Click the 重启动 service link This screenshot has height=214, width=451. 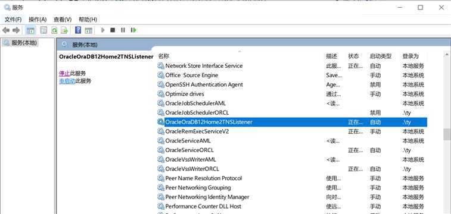pyautogui.click(x=67, y=81)
